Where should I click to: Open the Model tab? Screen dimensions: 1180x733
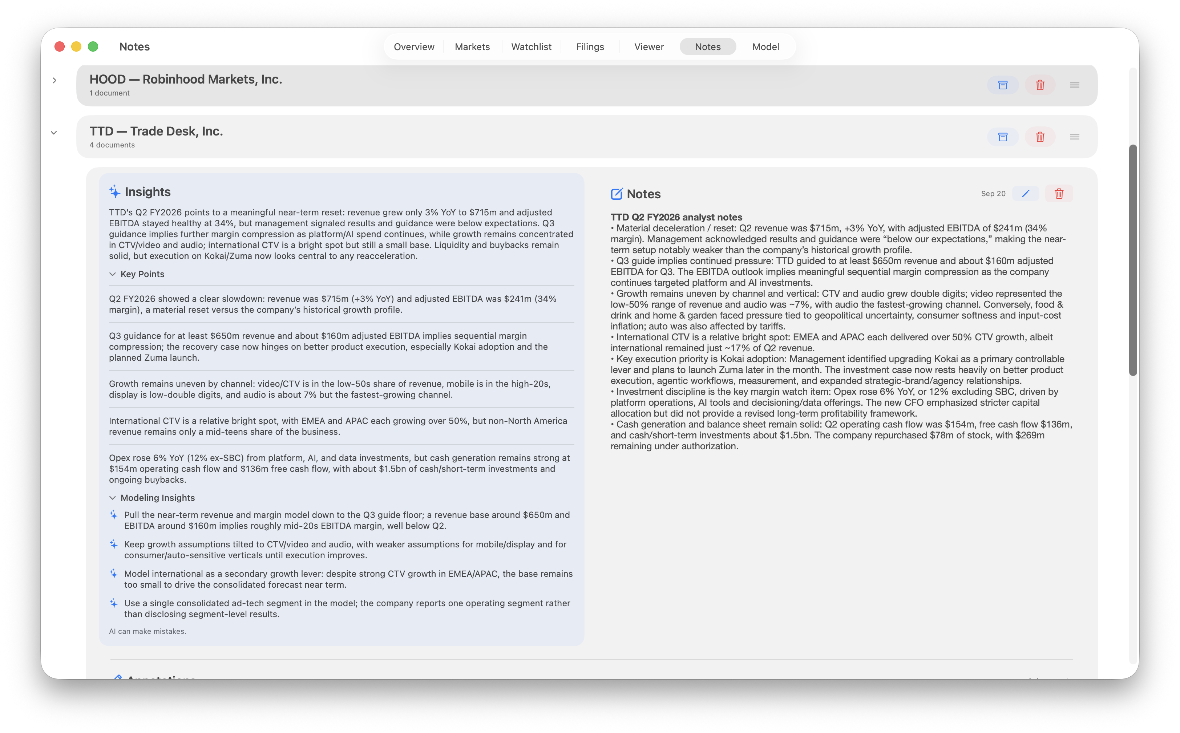765,46
